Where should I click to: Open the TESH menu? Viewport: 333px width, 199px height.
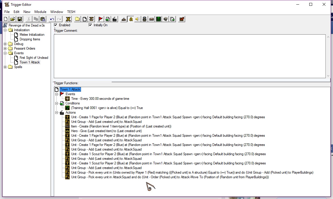71,12
